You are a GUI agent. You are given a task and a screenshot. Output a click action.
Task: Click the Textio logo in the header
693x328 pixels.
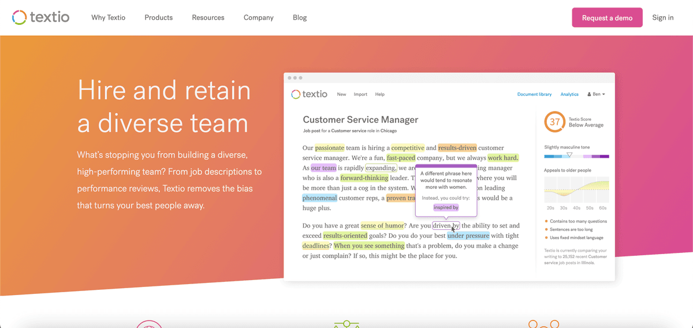40,17
